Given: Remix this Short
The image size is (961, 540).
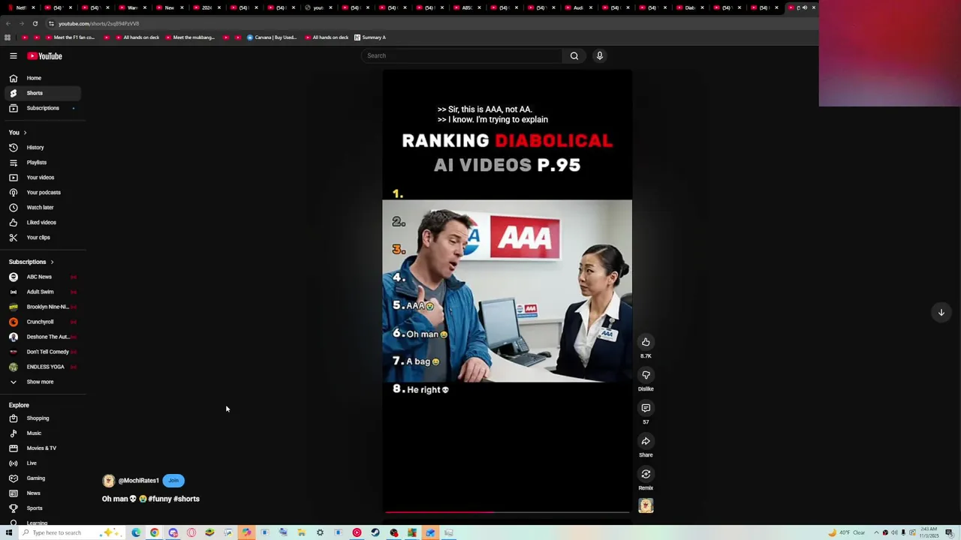Looking at the screenshot, I should click(646, 474).
